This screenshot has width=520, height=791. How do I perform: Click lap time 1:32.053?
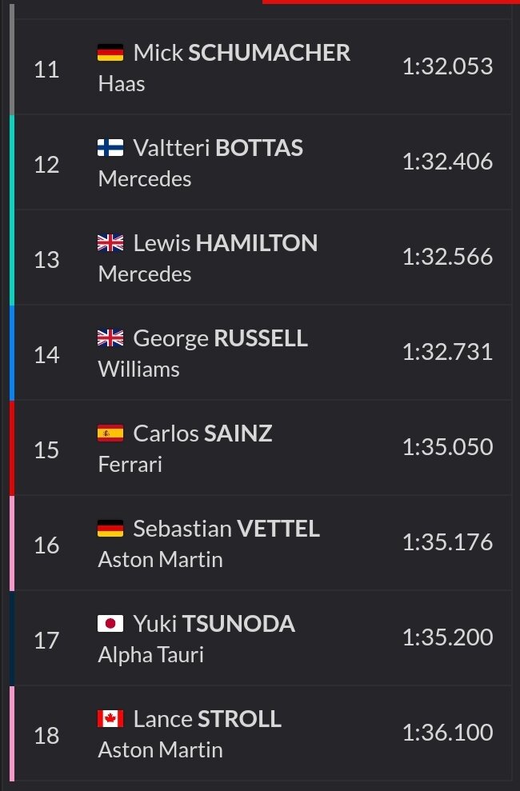pyautogui.click(x=447, y=66)
